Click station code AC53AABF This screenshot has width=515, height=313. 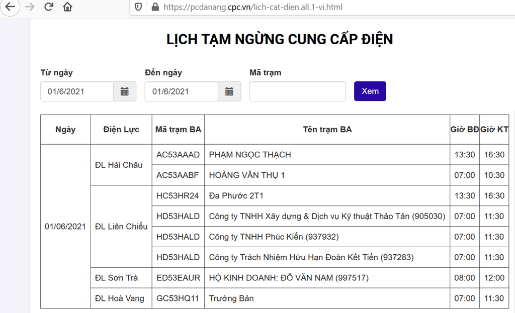178,175
